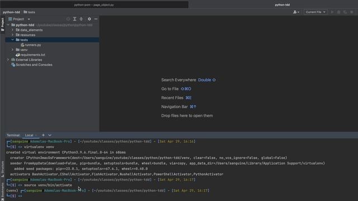Click the Go to File hint text
This screenshot has width=358, height=201.
coord(170,89)
